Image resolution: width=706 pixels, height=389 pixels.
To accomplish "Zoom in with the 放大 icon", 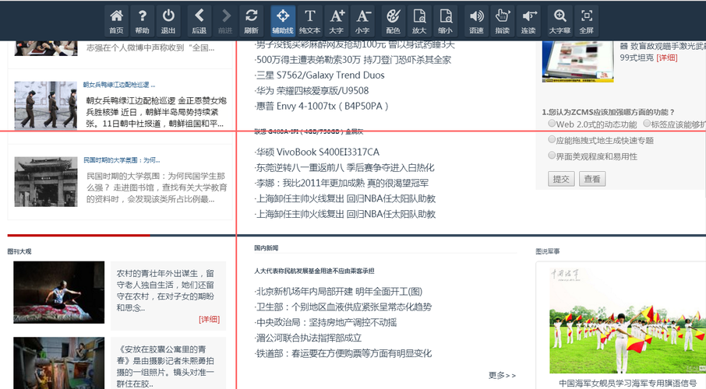I will pos(419,21).
